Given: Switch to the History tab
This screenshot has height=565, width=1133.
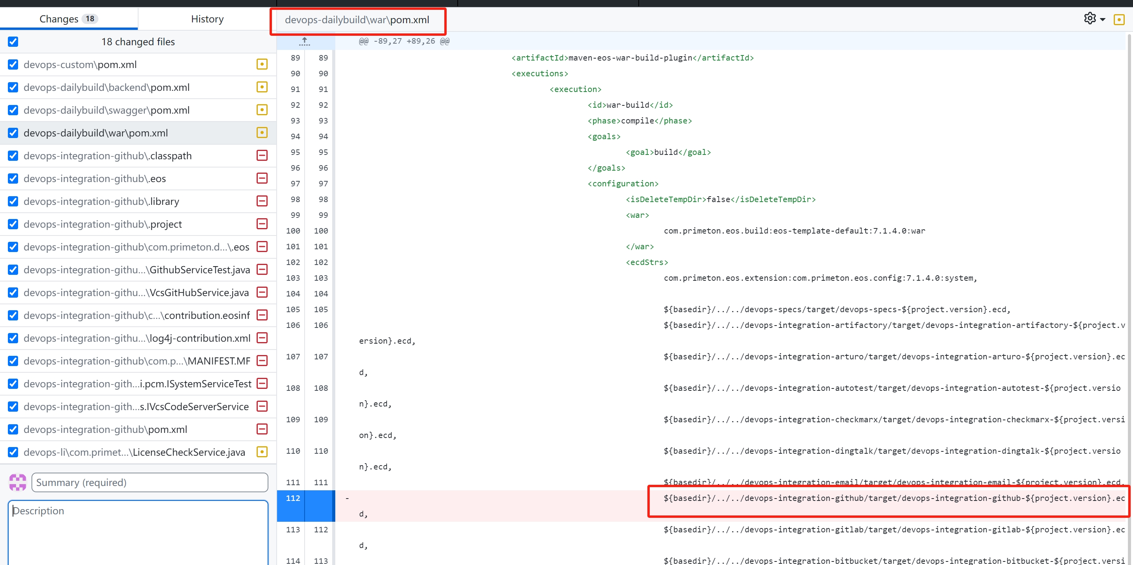Looking at the screenshot, I should click(x=207, y=19).
